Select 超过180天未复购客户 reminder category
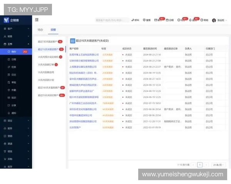Screen dimensions: 231x184 tap(50, 88)
